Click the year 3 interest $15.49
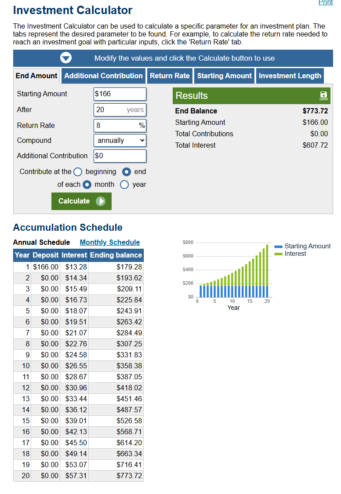341x494 pixels. pyautogui.click(x=76, y=289)
